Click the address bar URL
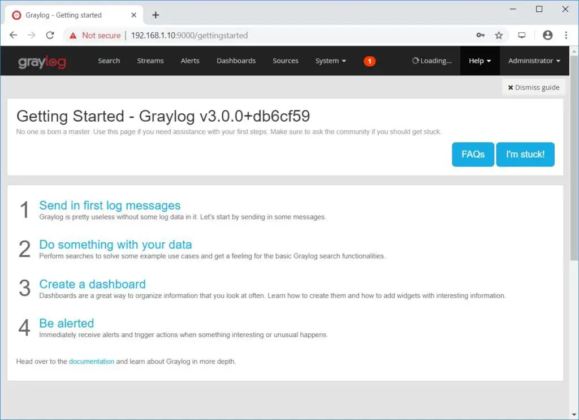The width and height of the screenshot is (579, 420). click(189, 36)
